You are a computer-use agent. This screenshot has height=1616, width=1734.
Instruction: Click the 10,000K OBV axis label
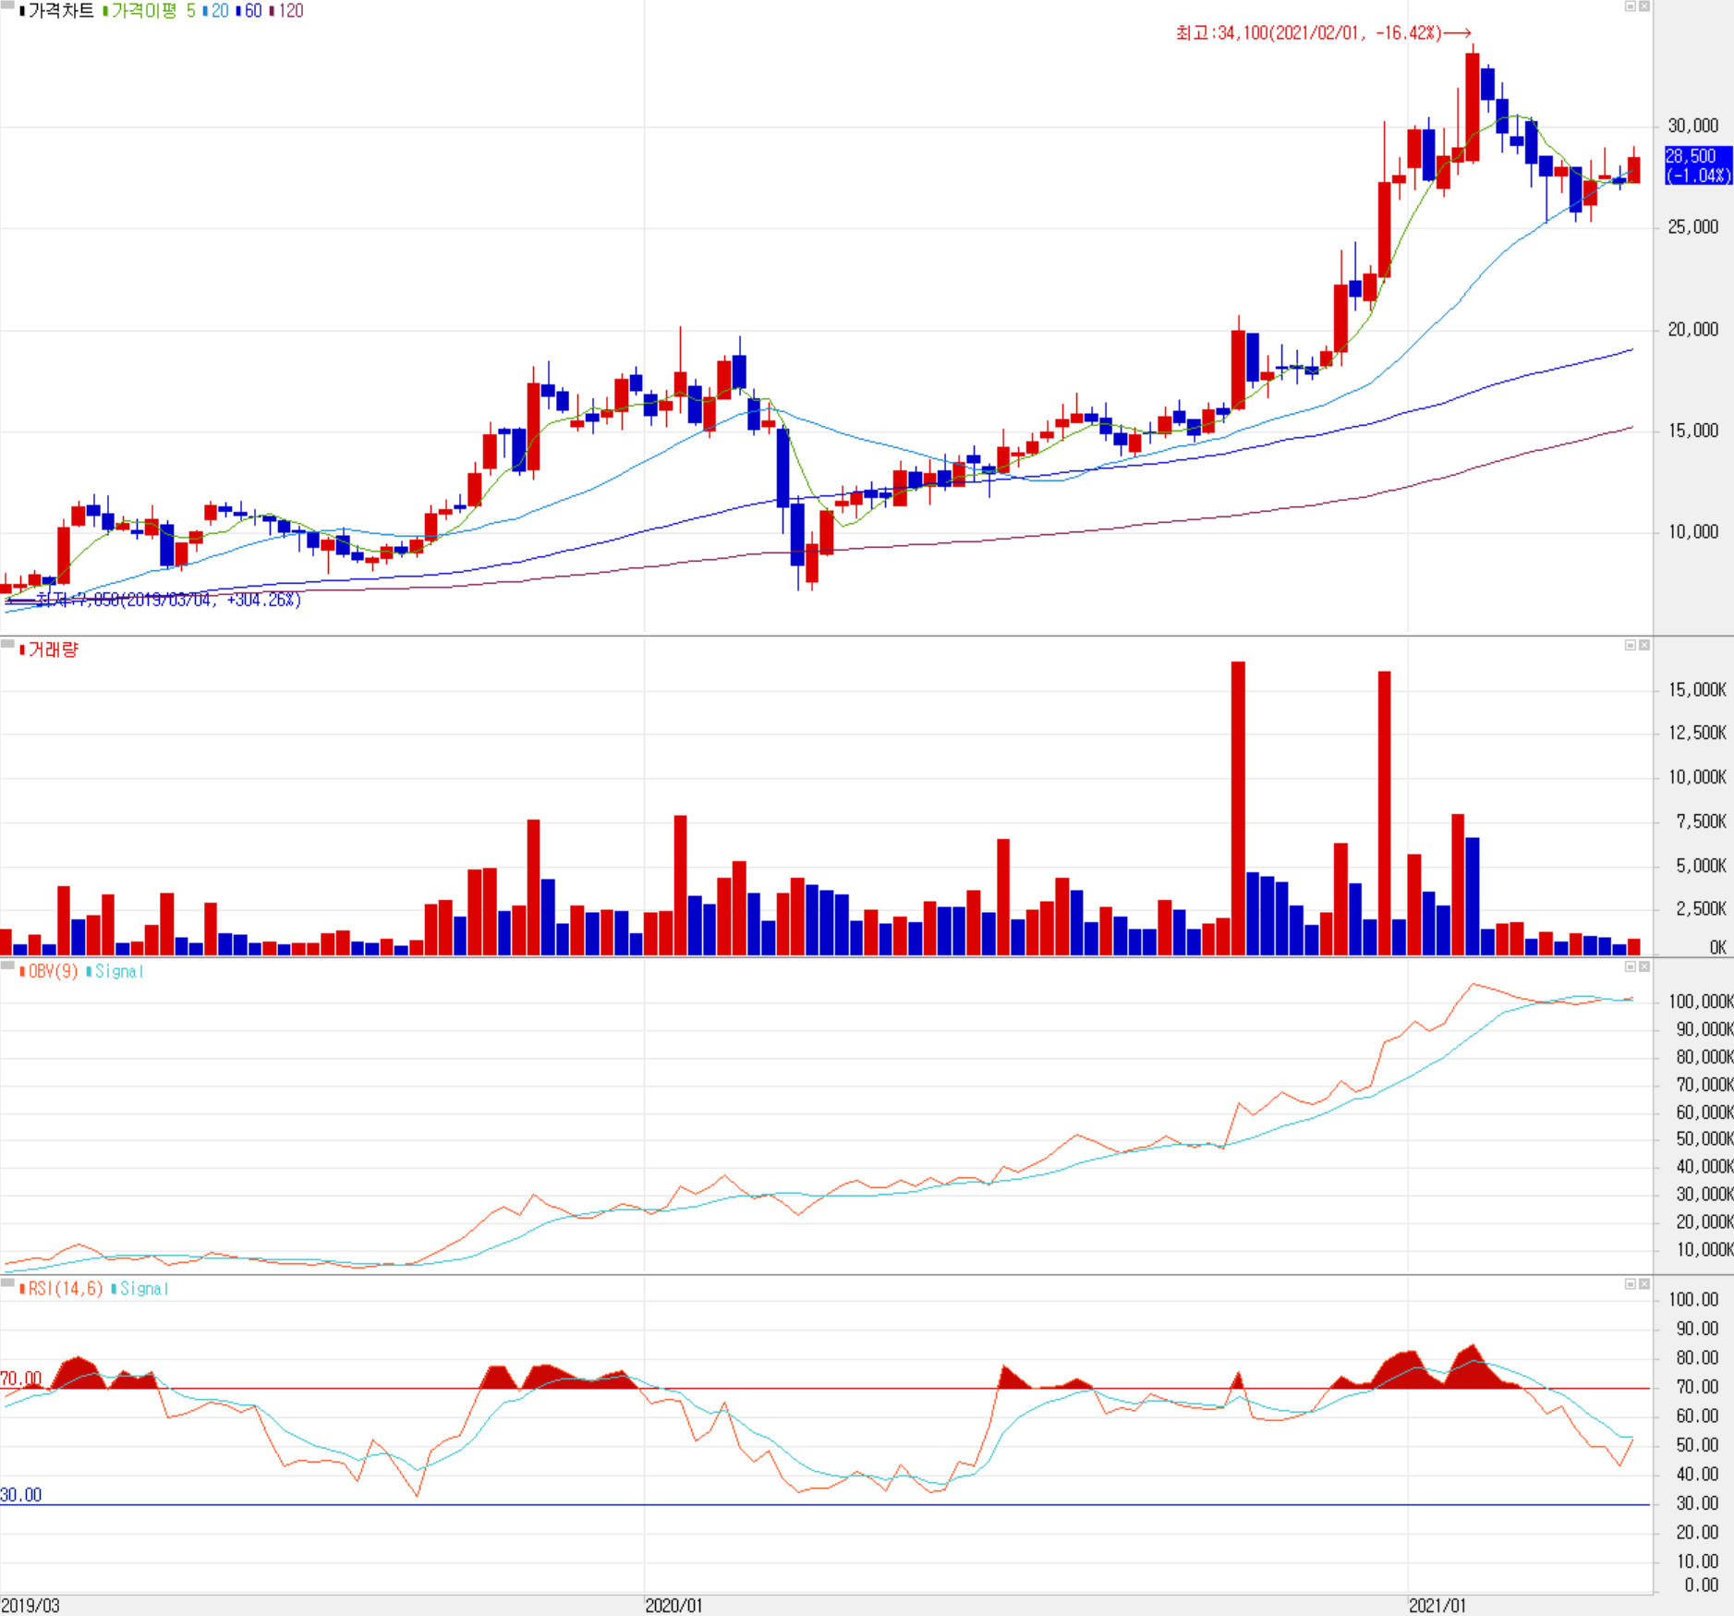pyautogui.click(x=1704, y=1249)
